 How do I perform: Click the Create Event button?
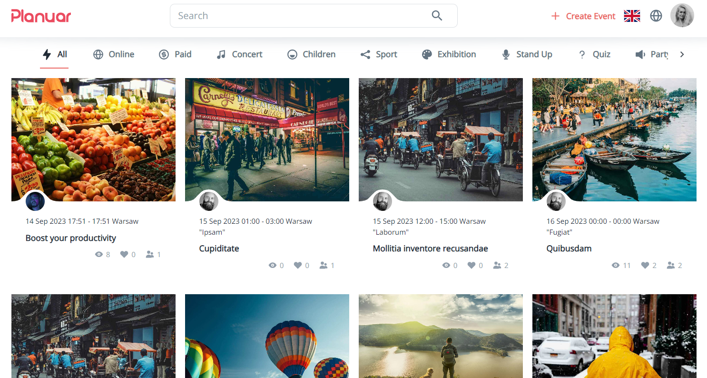pos(583,16)
